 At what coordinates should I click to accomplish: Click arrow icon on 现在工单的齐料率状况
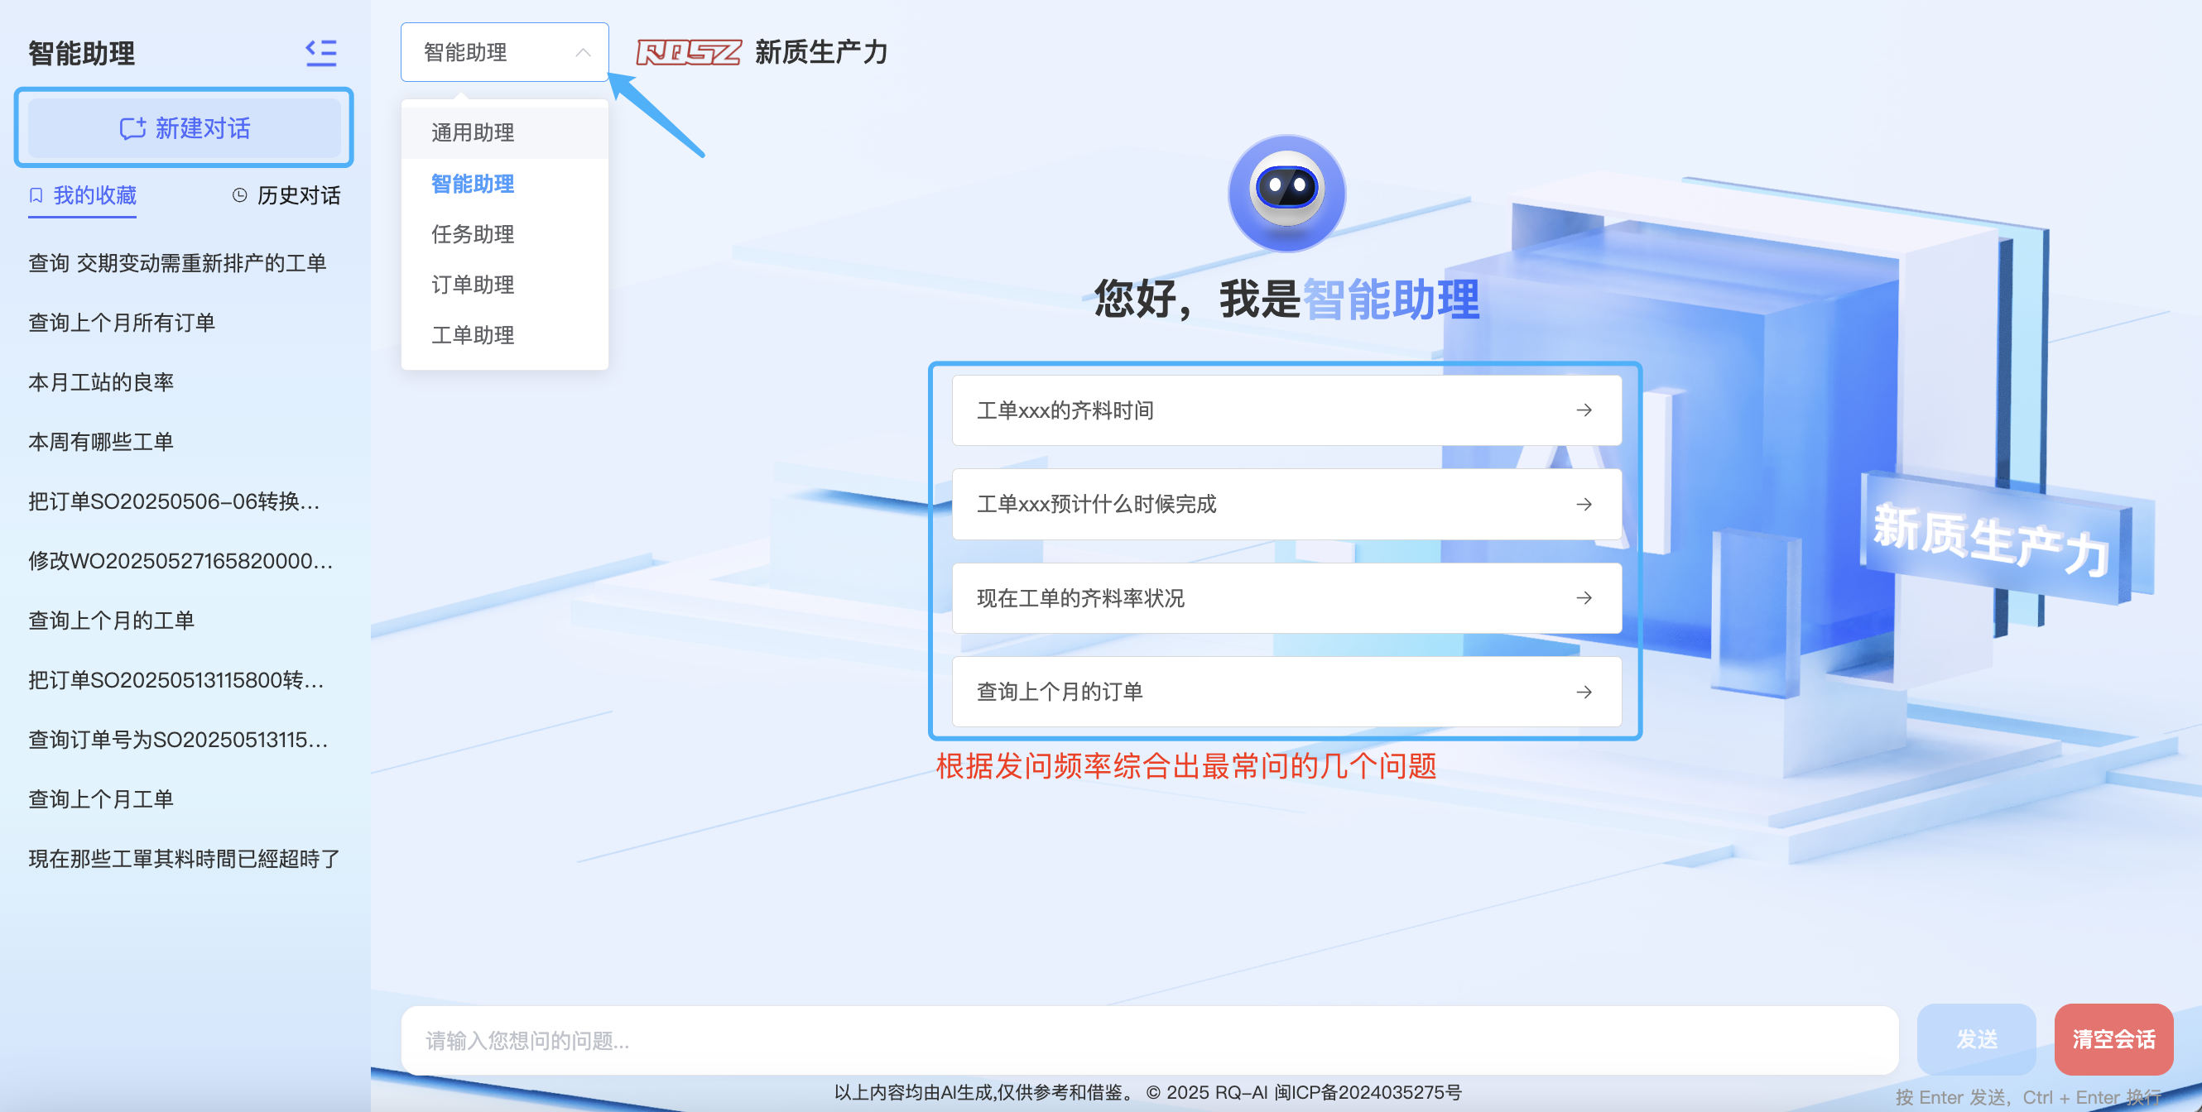click(x=1584, y=599)
